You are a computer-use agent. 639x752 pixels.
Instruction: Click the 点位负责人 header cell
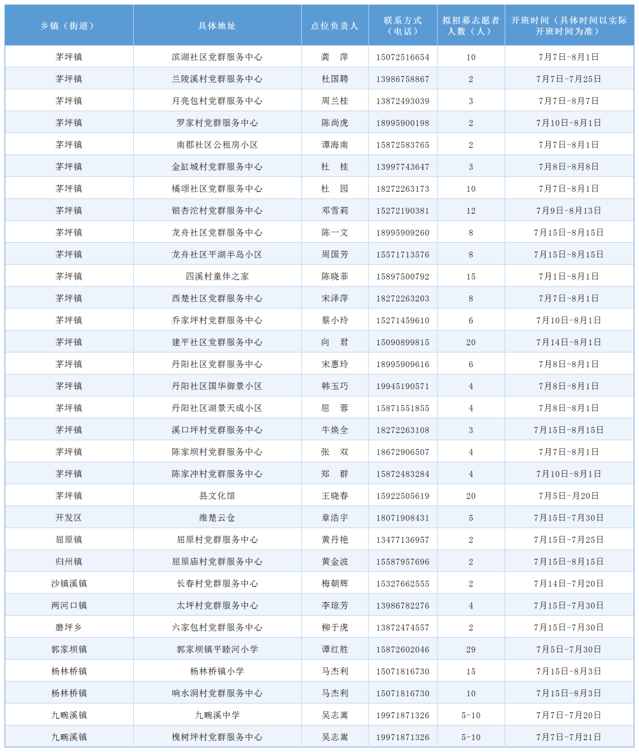coord(334,25)
